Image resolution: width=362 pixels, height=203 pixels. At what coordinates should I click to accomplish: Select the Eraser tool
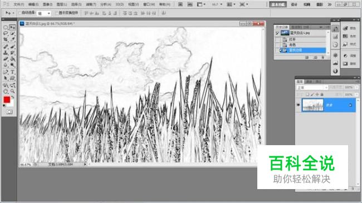(x=6, y=58)
